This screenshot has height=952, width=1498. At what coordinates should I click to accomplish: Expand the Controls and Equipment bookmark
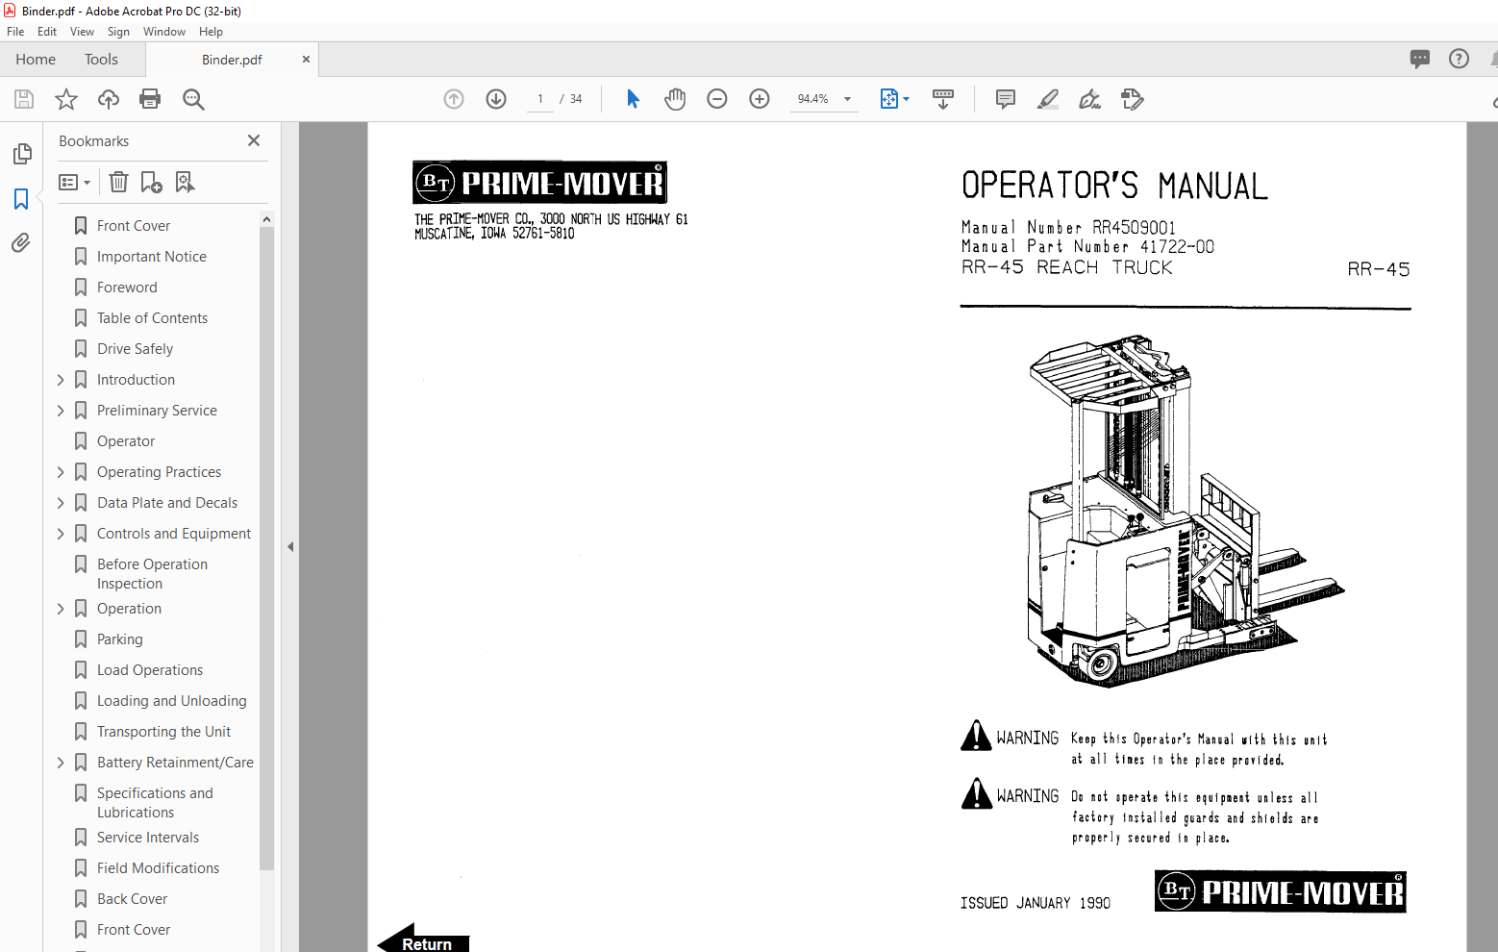[61, 534]
